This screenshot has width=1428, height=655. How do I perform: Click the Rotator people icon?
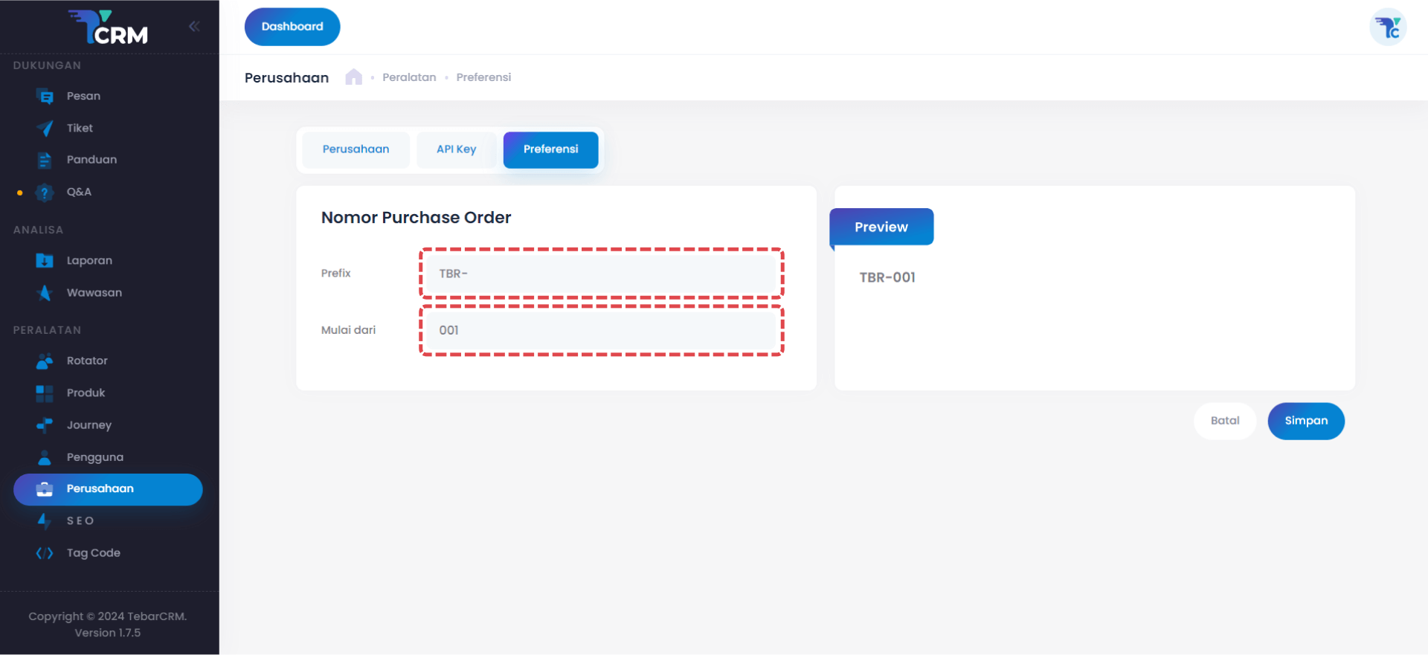click(45, 361)
